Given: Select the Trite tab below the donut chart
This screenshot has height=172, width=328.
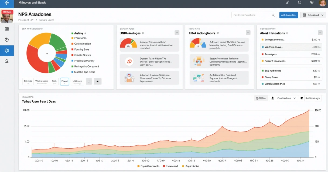Looking at the screenshot, I should pyautogui.click(x=54, y=81).
